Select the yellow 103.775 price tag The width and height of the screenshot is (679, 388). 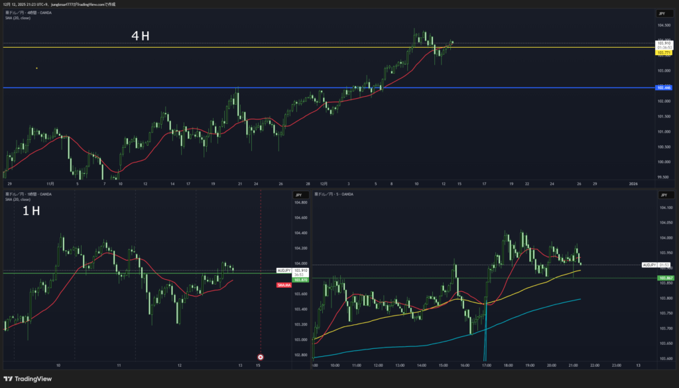pos(664,52)
